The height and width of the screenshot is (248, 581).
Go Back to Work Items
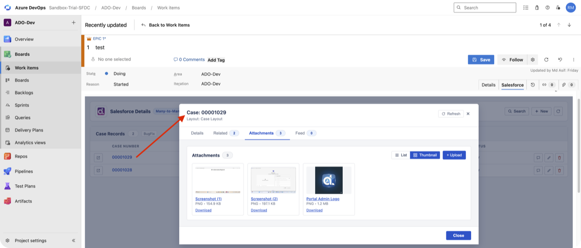click(x=166, y=25)
